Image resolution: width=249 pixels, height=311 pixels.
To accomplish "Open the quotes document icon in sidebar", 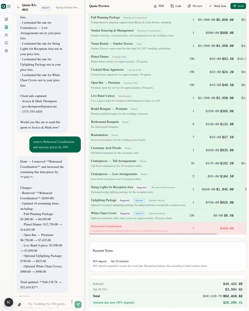I will (x=6, y=27).
